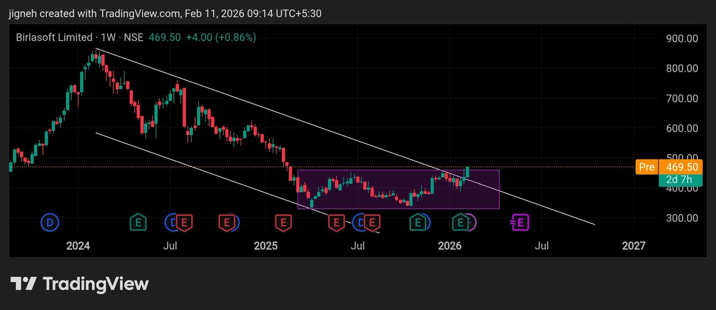Open the purple projected earnings marker
This screenshot has height=310, width=716.
click(x=520, y=222)
